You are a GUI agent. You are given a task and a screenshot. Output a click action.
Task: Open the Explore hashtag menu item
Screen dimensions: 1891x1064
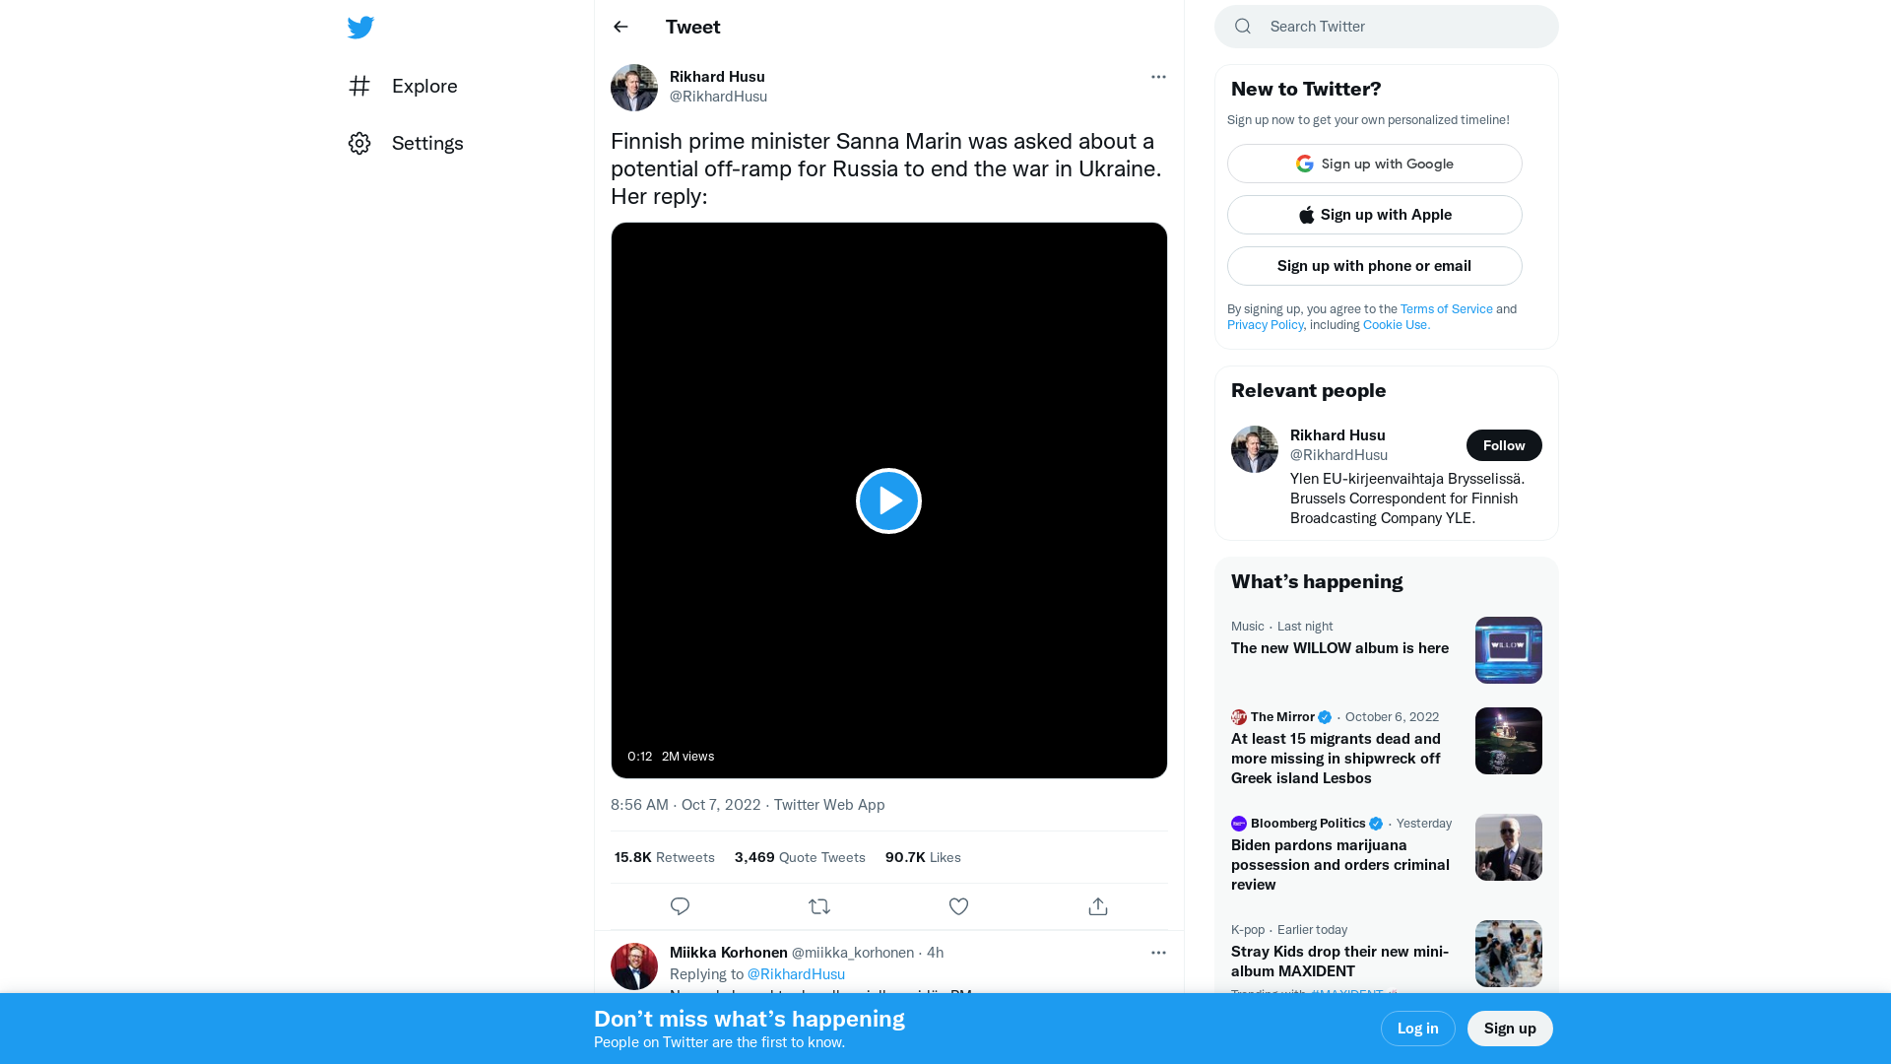(404, 86)
